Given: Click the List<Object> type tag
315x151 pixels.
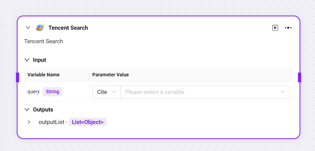Looking at the screenshot, I should coord(87,122).
